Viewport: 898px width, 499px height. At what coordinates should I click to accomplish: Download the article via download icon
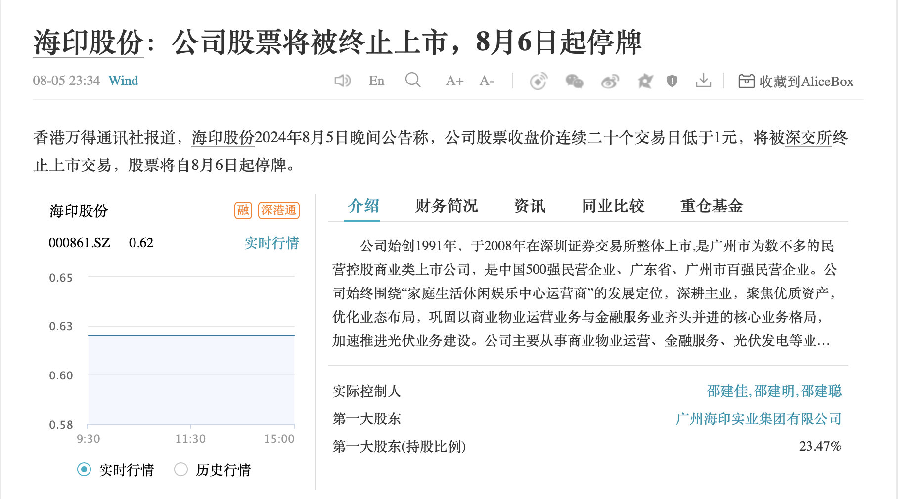pyautogui.click(x=704, y=80)
